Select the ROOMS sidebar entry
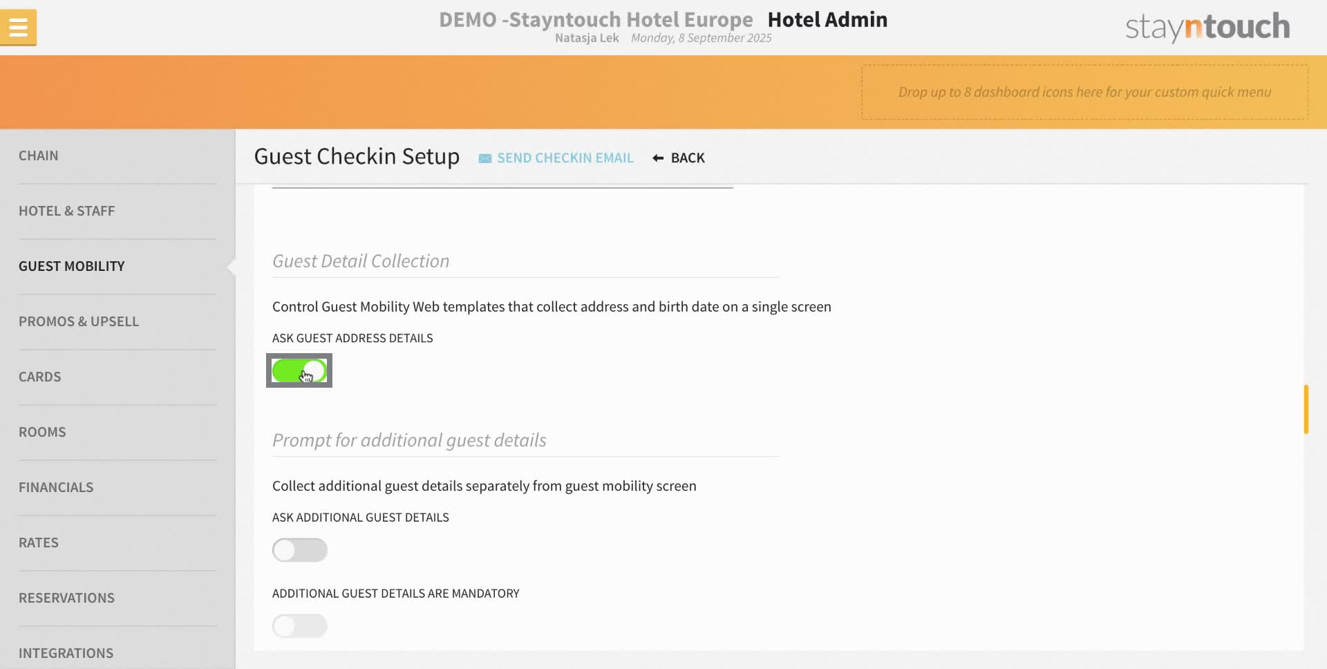The height and width of the screenshot is (669, 1327). pos(42,432)
